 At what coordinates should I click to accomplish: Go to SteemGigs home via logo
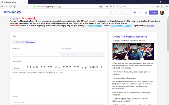click(12, 12)
